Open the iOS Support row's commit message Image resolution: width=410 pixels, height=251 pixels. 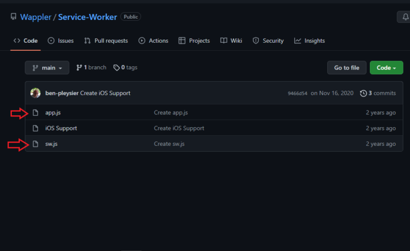[x=179, y=128]
